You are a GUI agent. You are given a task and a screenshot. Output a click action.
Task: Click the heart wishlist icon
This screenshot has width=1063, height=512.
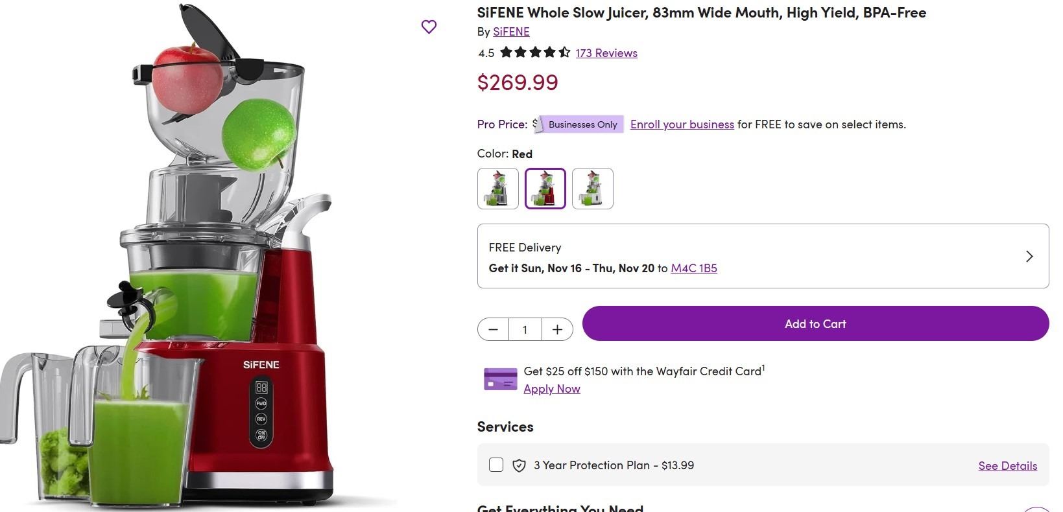point(429,27)
